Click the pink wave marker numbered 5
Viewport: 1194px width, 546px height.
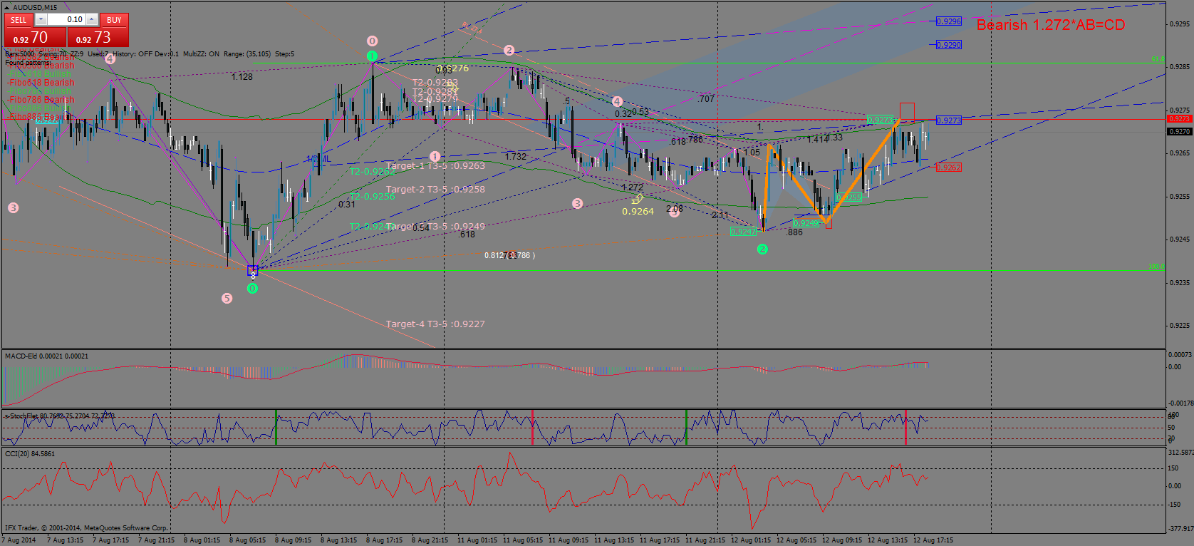pos(227,298)
